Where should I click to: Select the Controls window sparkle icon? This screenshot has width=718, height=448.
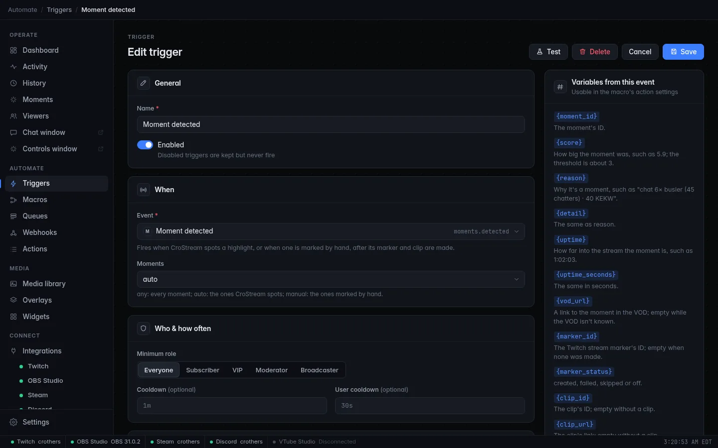pyautogui.click(x=13, y=149)
